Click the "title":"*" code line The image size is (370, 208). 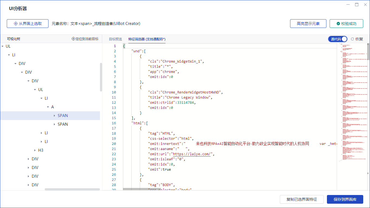(160, 67)
